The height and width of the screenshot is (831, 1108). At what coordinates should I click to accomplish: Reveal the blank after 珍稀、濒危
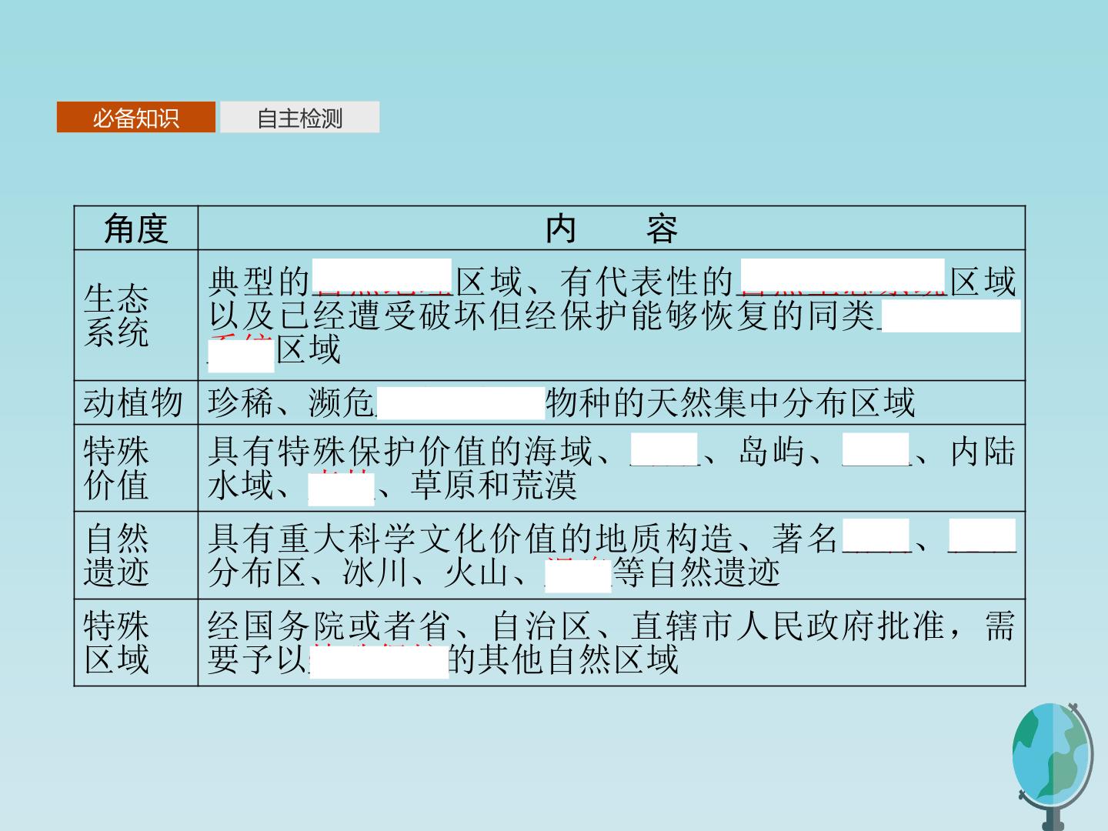point(461,402)
